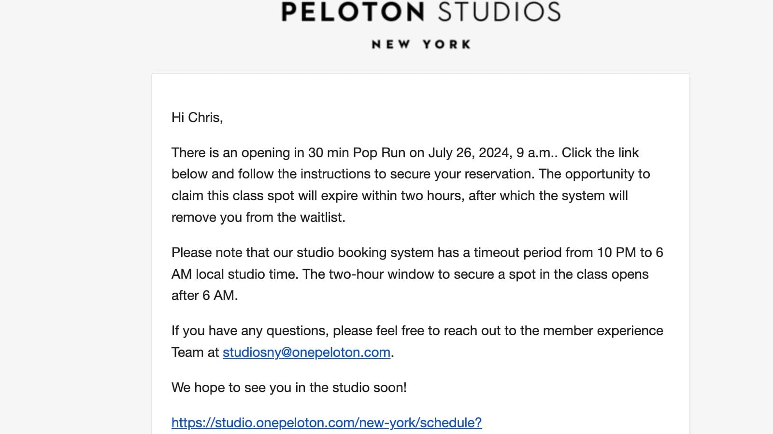Click the 'Hi Chris,' greeting line
Image resolution: width=773 pixels, height=434 pixels.
197,118
